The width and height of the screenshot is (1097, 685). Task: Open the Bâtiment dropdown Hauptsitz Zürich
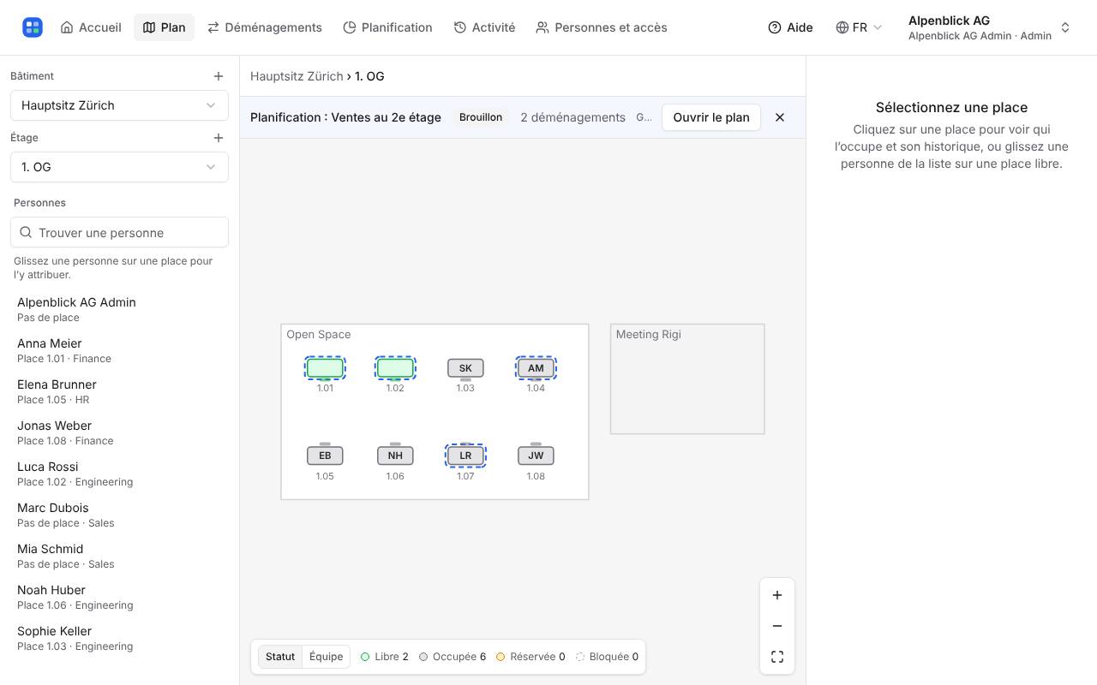119,105
